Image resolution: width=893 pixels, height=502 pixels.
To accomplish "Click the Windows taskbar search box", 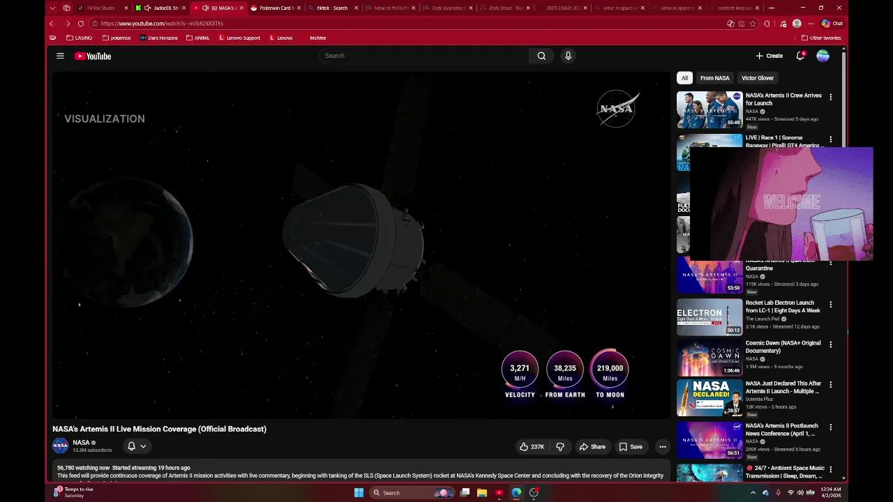I will pyautogui.click(x=413, y=492).
